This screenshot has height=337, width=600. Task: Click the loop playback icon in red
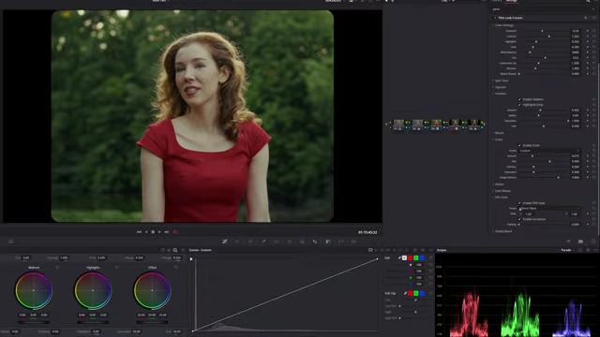pos(175,232)
